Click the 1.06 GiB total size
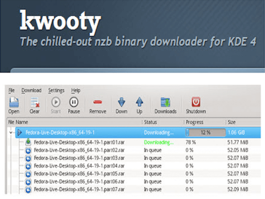This screenshot has height=199, width=265. click(x=236, y=133)
